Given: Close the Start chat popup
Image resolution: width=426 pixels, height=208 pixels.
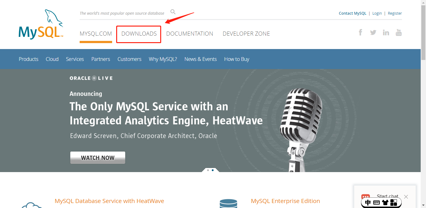Looking at the screenshot, I should pos(406,197).
